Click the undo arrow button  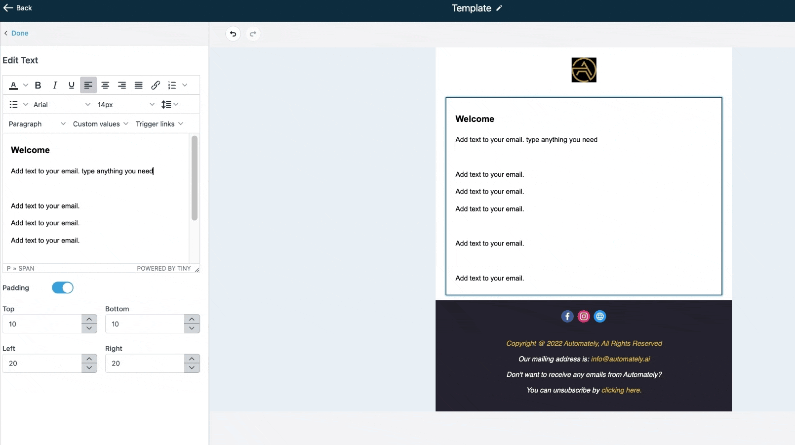click(x=233, y=34)
